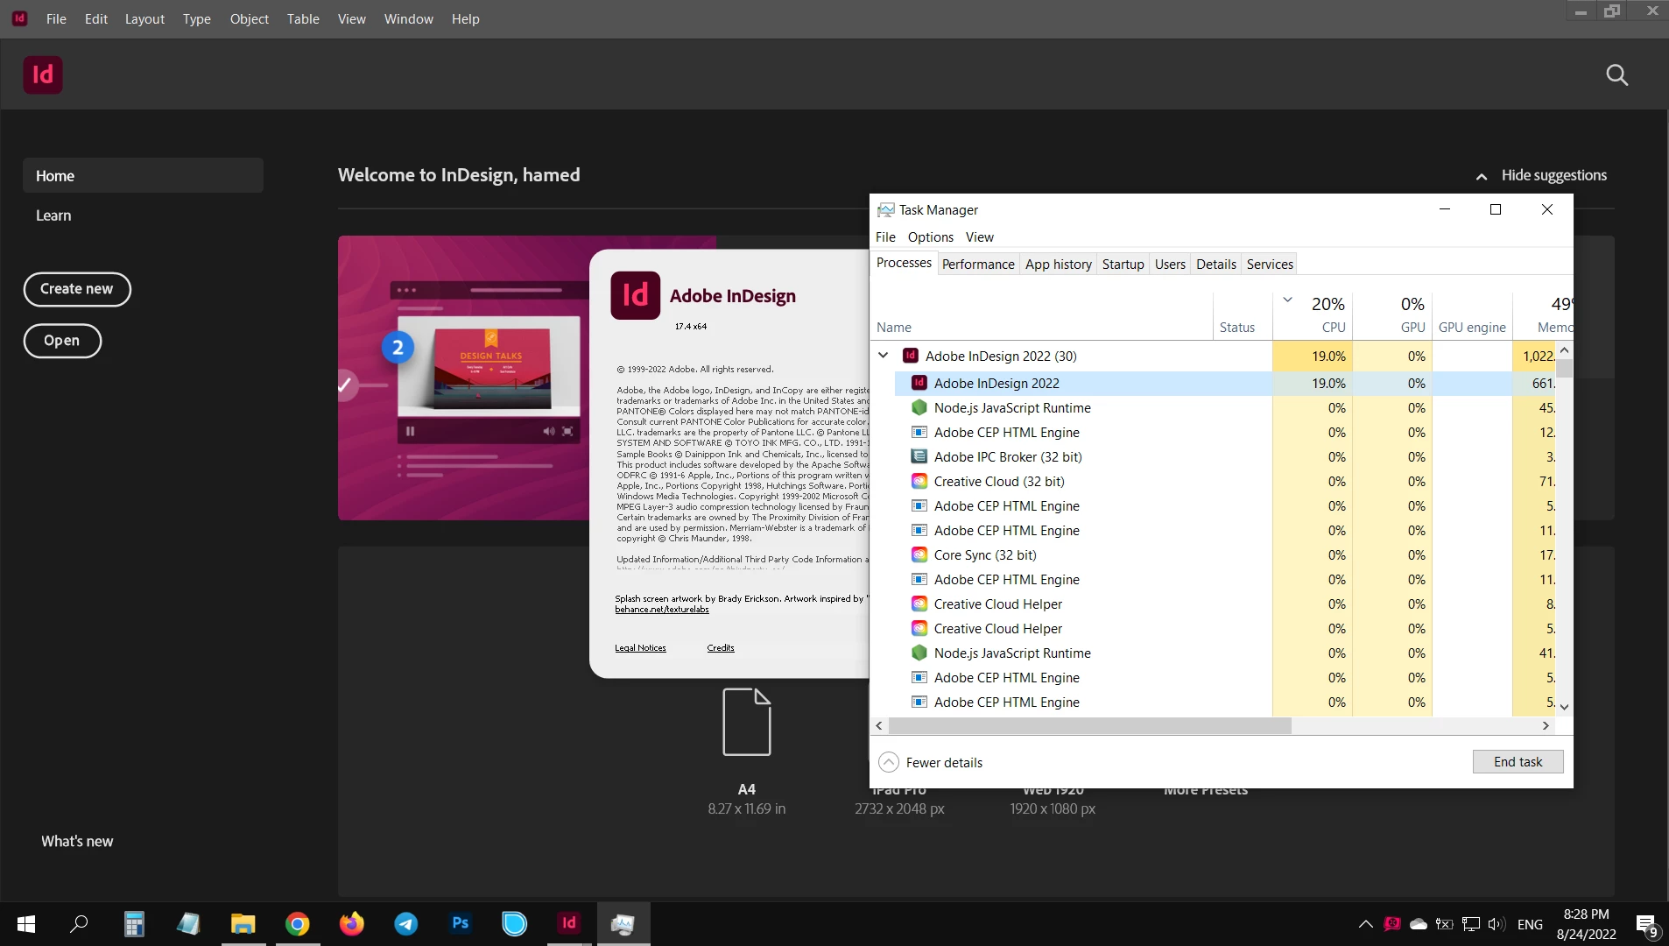Open the File menu in InDesign

[x=56, y=18]
